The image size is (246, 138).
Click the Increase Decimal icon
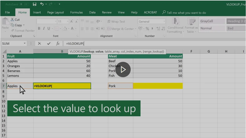tap(159, 29)
